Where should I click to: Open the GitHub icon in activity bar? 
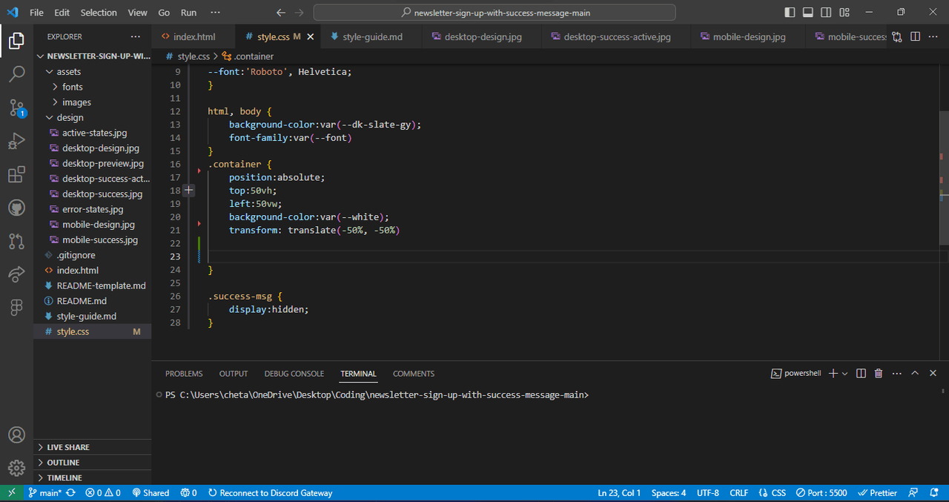pyautogui.click(x=16, y=208)
